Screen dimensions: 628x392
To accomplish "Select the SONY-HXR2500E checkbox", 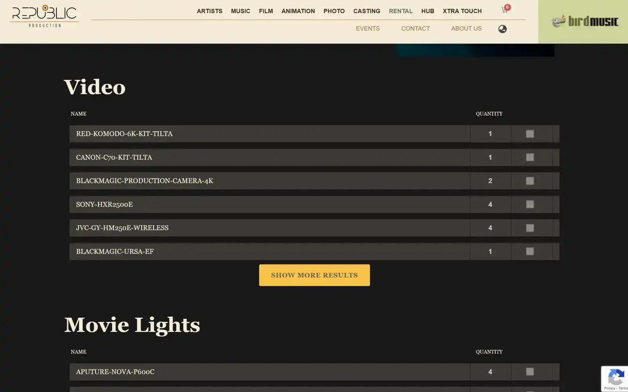I will click(530, 205).
